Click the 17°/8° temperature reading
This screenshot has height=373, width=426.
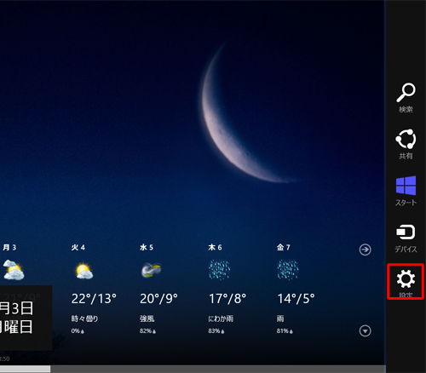click(x=227, y=299)
